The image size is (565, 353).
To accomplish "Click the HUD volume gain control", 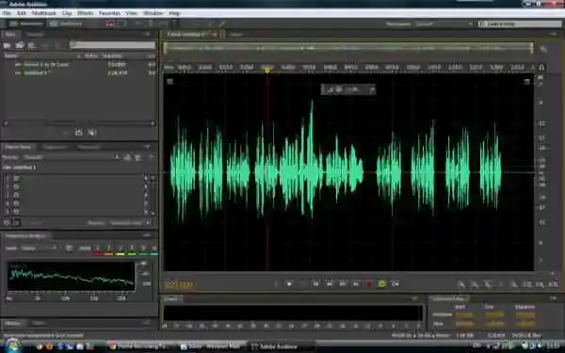I will click(x=348, y=89).
